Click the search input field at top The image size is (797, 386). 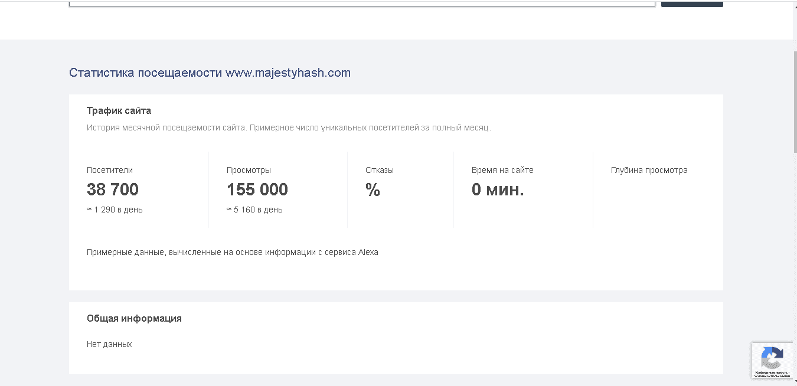pos(362,3)
